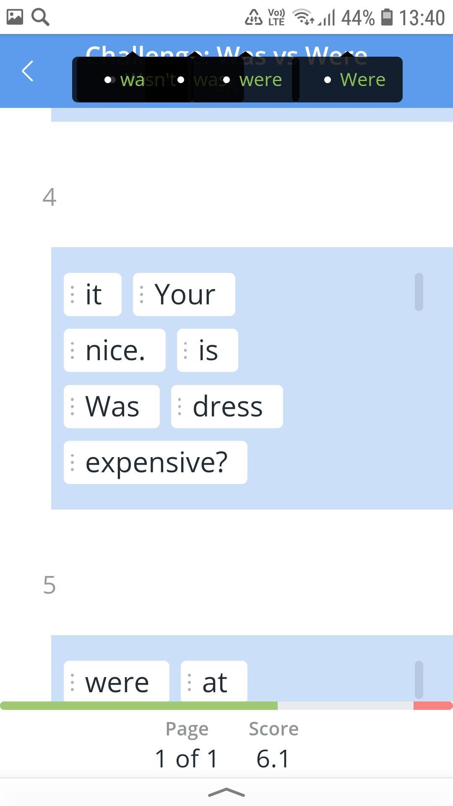Go back using the header arrow
Viewport: 453px width, 806px height.
pyautogui.click(x=28, y=71)
